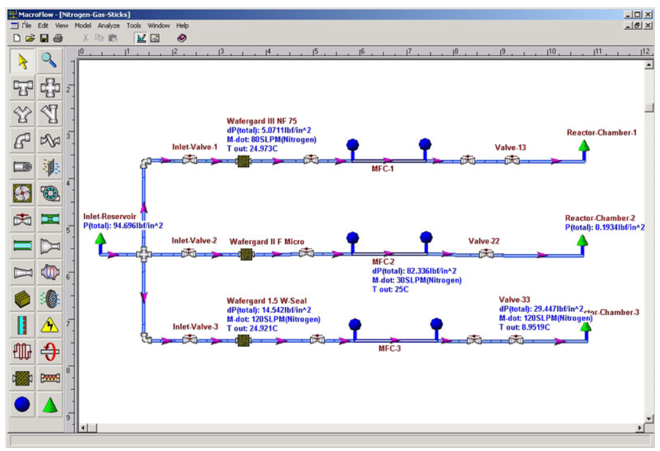Click the MFC-1 label
The width and height of the screenshot is (660, 451).
(x=382, y=169)
